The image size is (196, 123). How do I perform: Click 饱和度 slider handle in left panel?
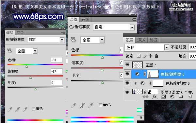click(x=30, y=78)
